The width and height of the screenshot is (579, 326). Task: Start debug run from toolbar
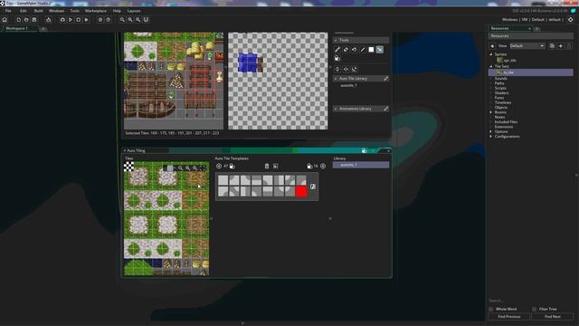[x=62, y=20]
